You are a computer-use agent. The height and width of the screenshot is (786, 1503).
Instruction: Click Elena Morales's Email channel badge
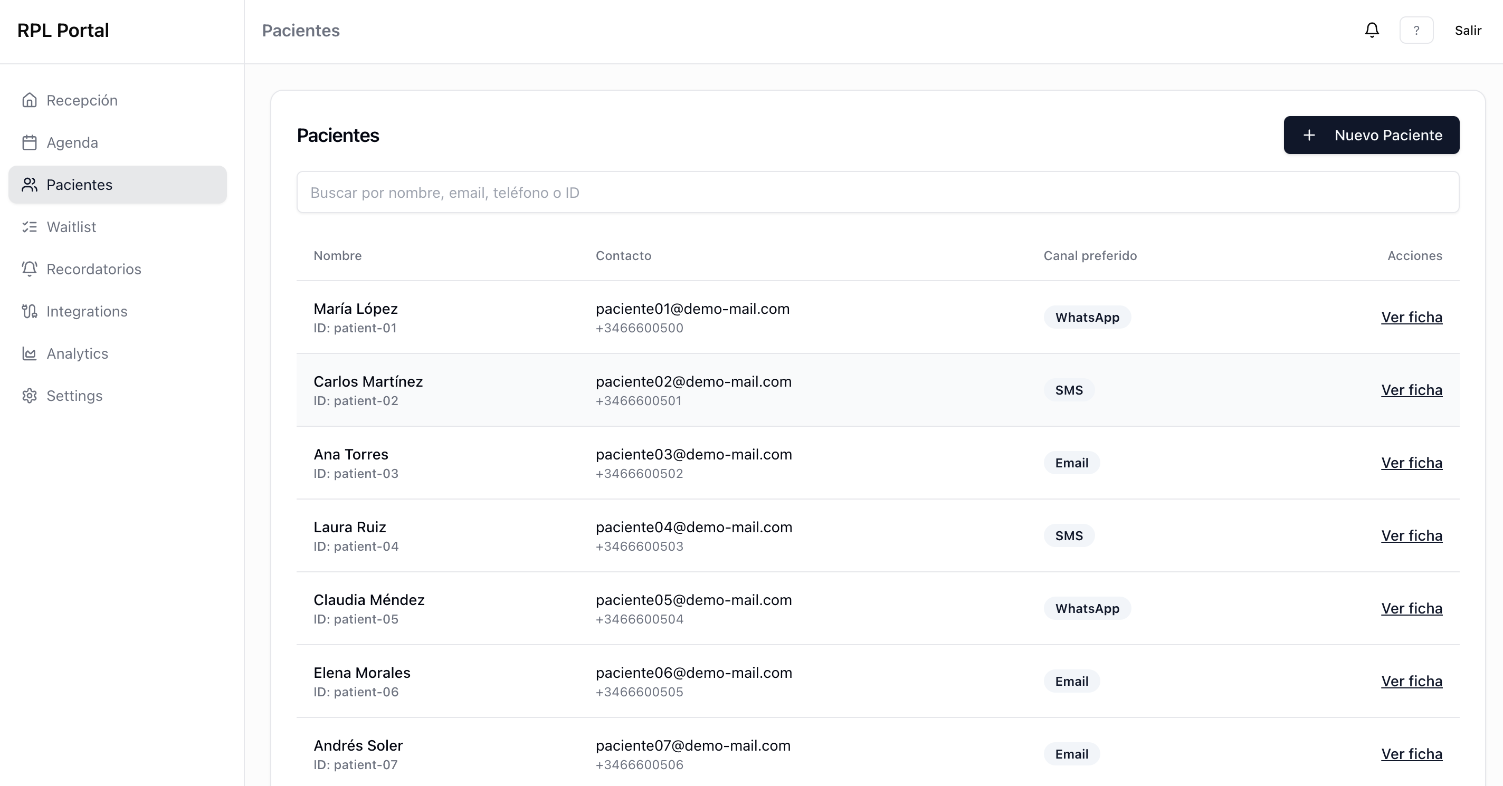click(x=1071, y=681)
